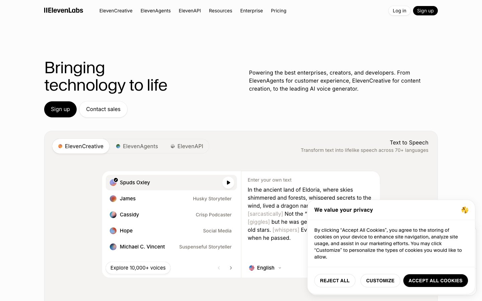Play the Spuds Oxley voice sample
This screenshot has height=301, width=482.
pos(228,183)
